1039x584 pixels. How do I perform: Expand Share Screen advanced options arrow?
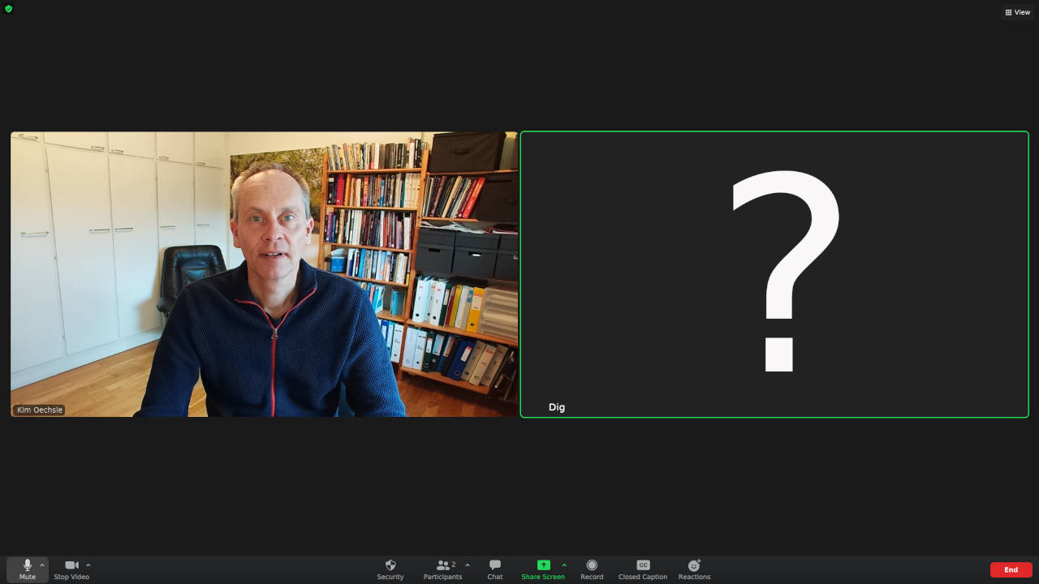point(564,565)
